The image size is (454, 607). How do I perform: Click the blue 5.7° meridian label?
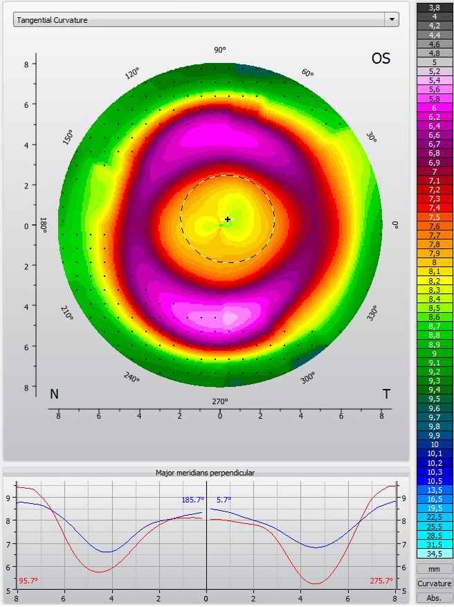point(224,500)
